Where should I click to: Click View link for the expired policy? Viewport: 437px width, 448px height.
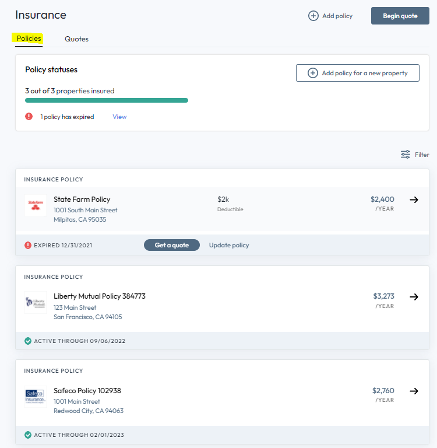tap(119, 117)
